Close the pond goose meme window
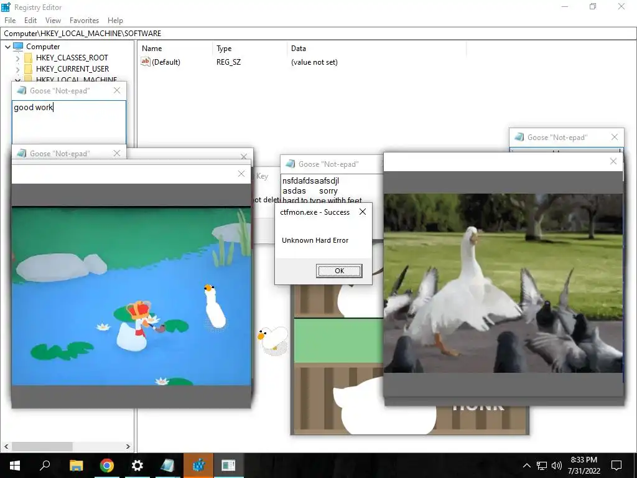 click(x=241, y=174)
